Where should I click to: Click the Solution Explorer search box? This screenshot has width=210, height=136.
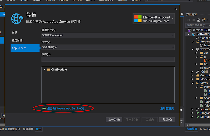(198, 25)
